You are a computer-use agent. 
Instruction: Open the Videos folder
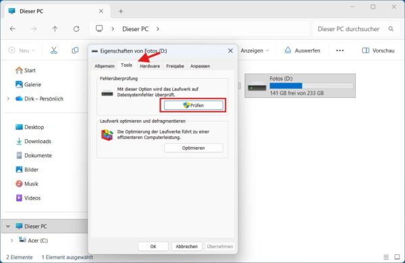28,198
